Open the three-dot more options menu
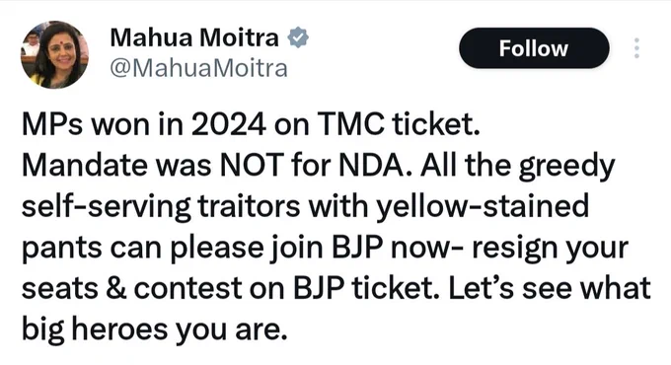This screenshot has width=671, height=365. coord(636,48)
